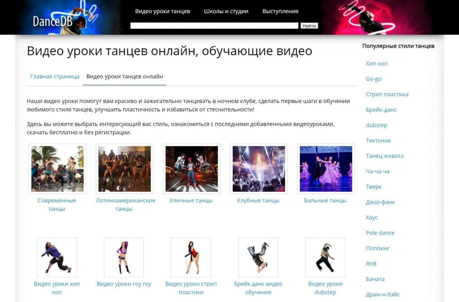
Task: Click the dubstep dancer picture
Action: coord(325,257)
